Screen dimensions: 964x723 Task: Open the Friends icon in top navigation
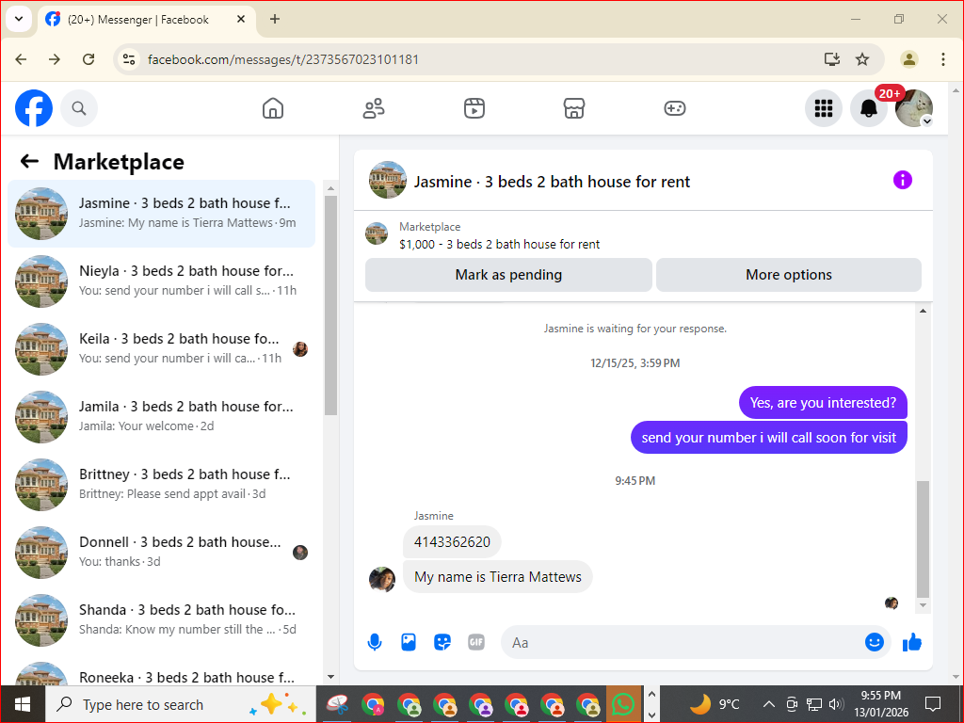374,108
